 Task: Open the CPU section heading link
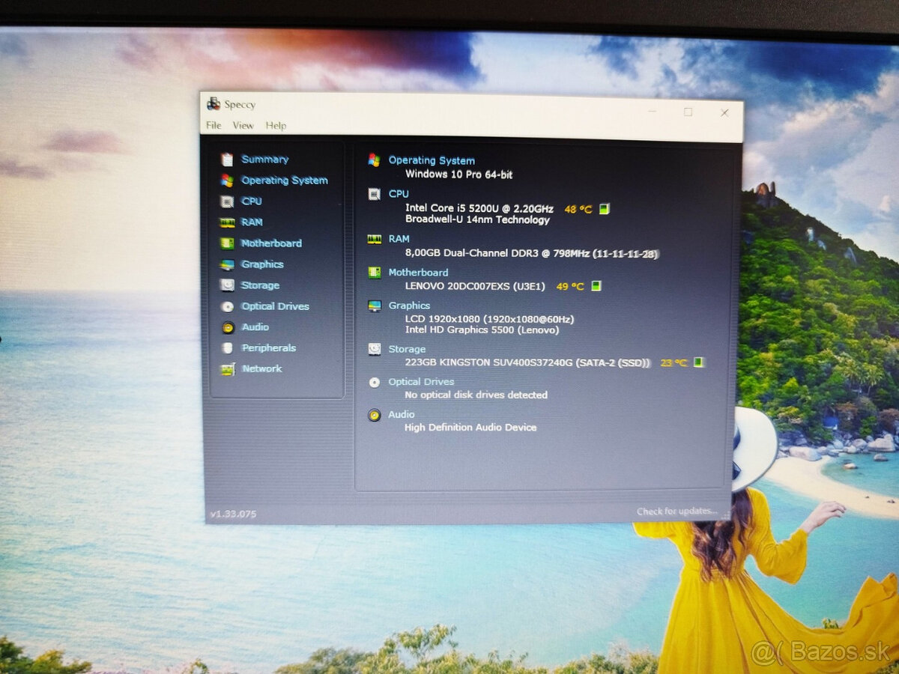click(x=399, y=194)
